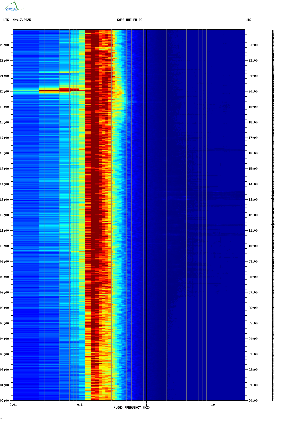The width and height of the screenshot is (284, 421).
Task: Click the 11:00 label on the right time axis
Action: click(x=253, y=231)
